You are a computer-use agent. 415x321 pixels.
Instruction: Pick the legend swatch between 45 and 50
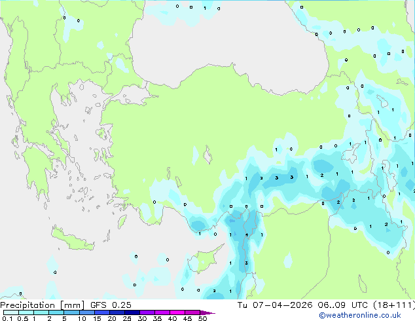192,312
